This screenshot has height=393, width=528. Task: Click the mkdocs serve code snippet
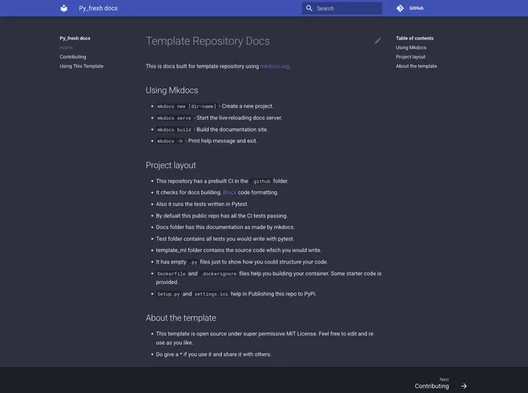[x=174, y=118]
